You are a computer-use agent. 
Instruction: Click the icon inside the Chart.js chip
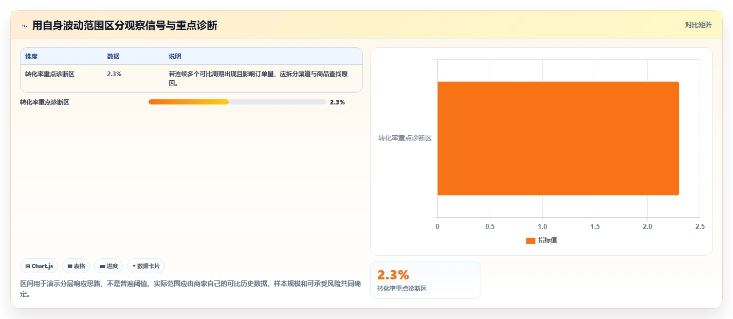point(28,267)
